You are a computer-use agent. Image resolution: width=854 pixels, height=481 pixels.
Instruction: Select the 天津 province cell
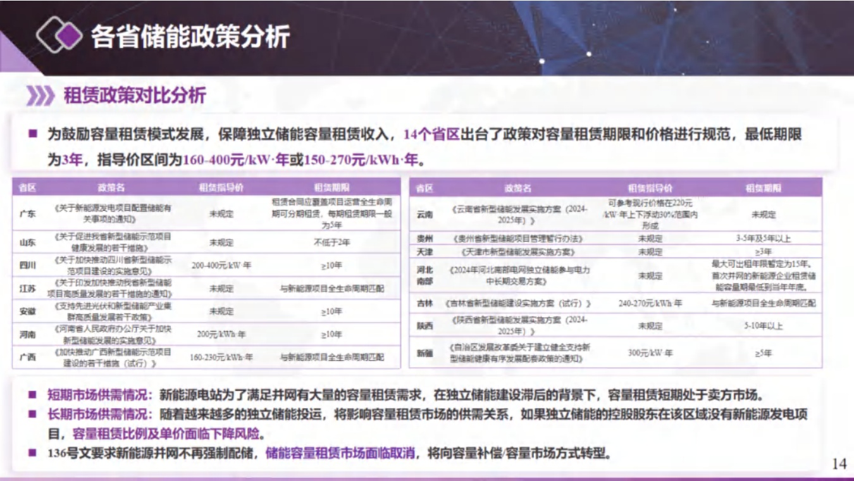[425, 252]
